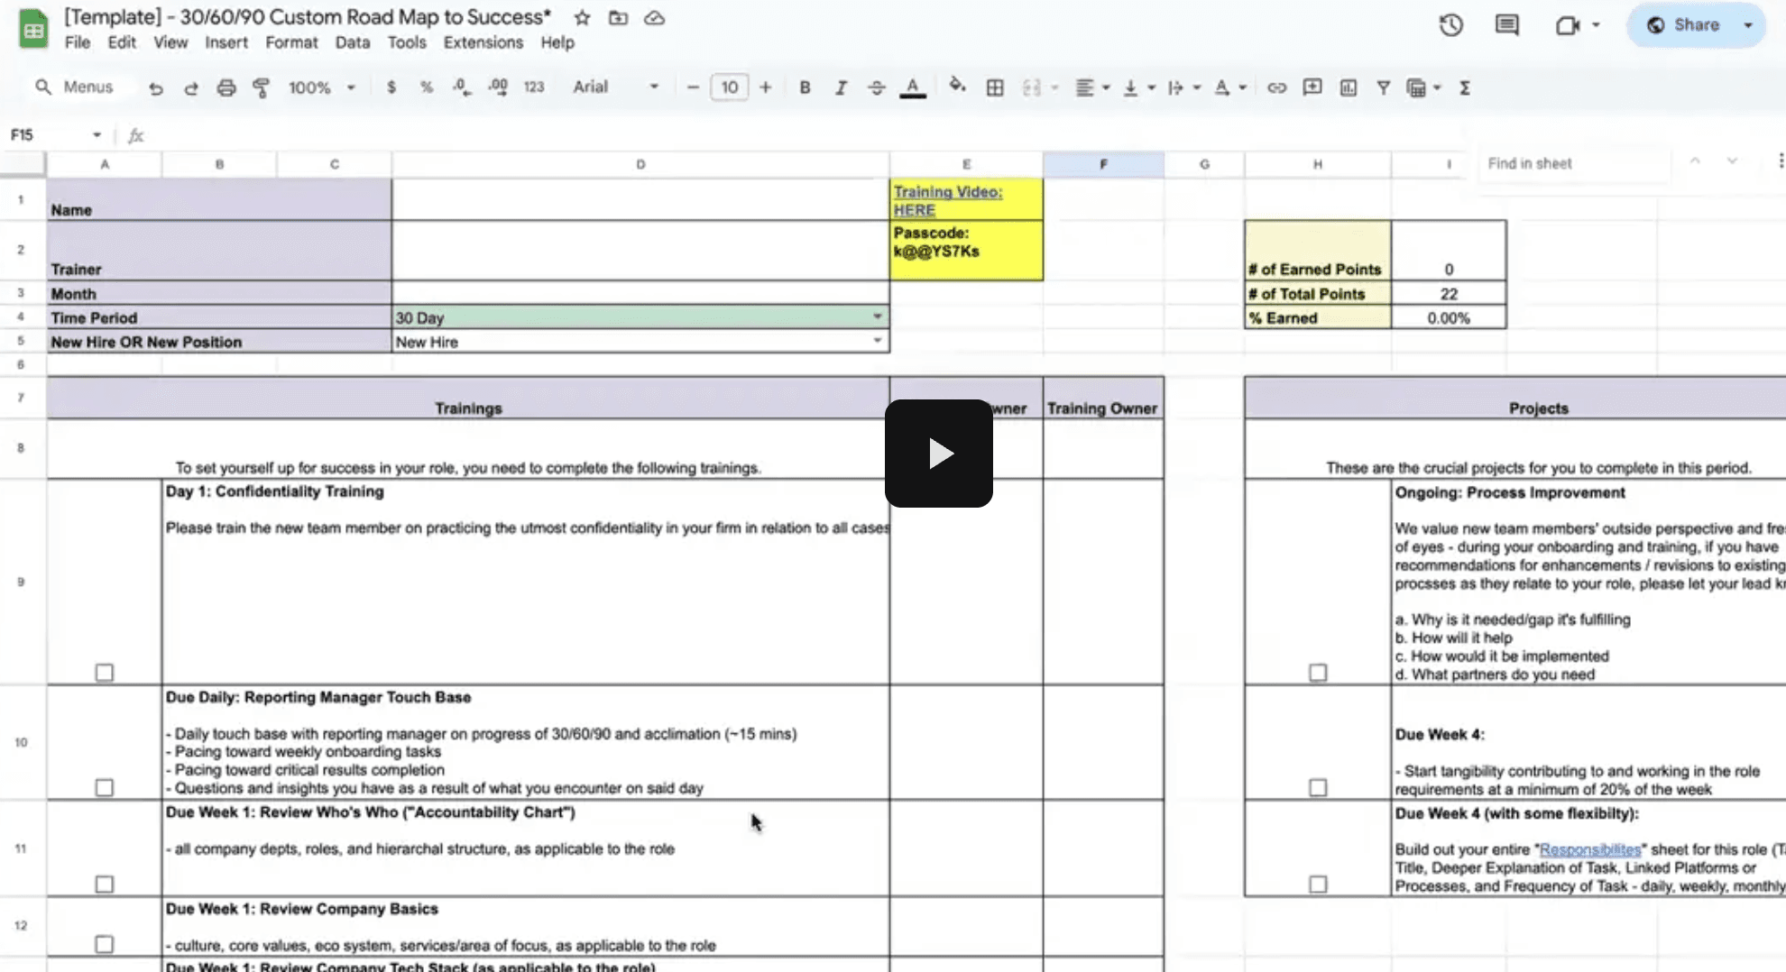Apply italic formatting

(841, 87)
